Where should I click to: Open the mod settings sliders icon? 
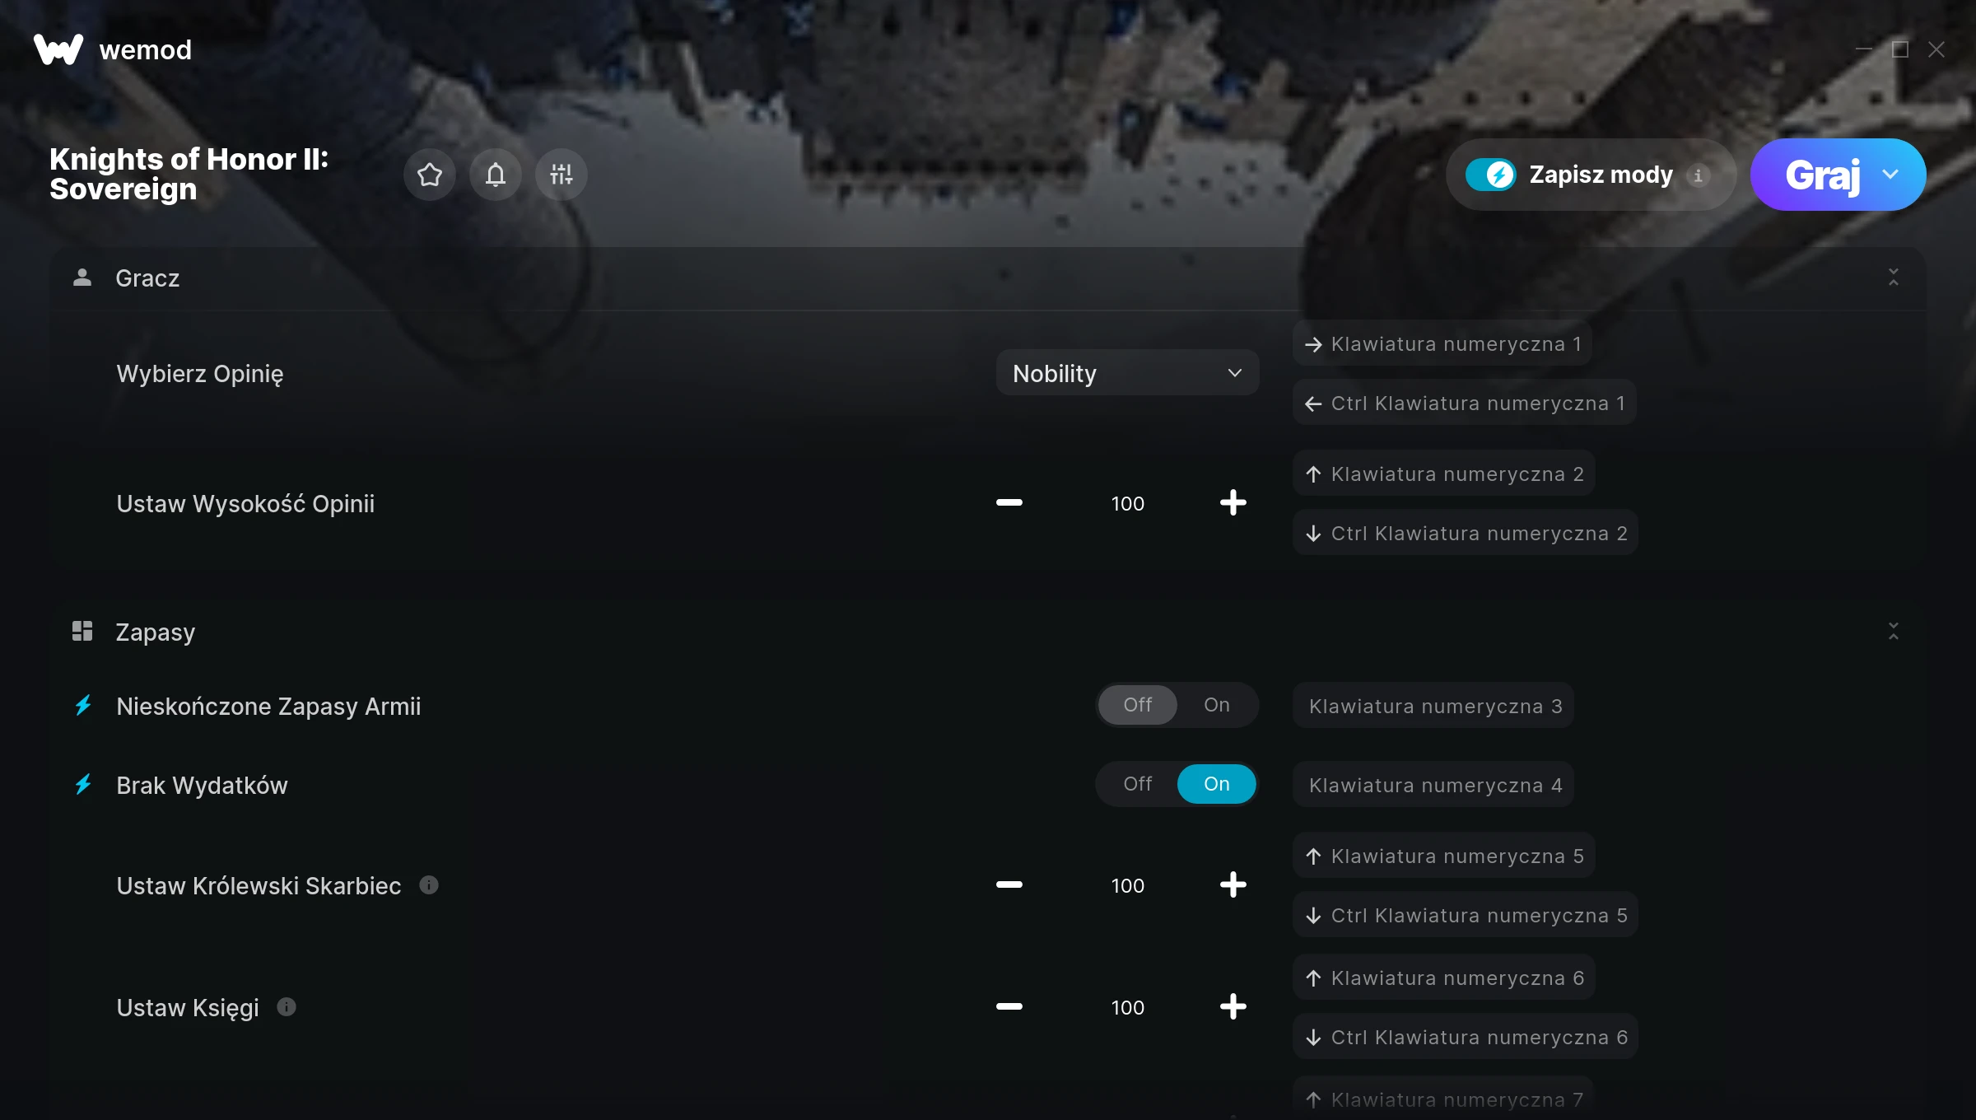562,175
